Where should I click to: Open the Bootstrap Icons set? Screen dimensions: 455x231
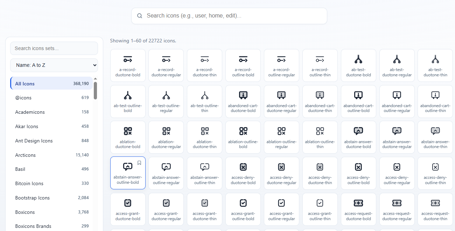[51, 198]
